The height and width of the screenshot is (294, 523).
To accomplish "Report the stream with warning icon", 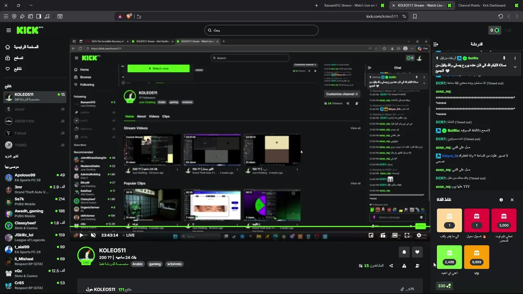I will (404, 266).
